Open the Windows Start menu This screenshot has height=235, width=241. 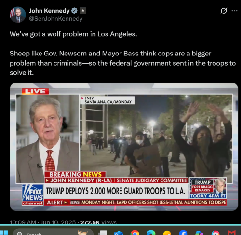tap(4, 233)
